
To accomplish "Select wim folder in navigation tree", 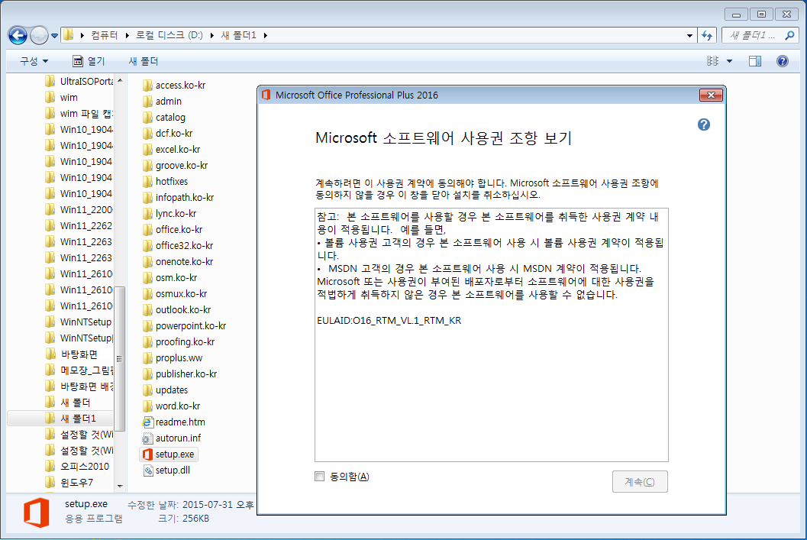I will pos(62,97).
